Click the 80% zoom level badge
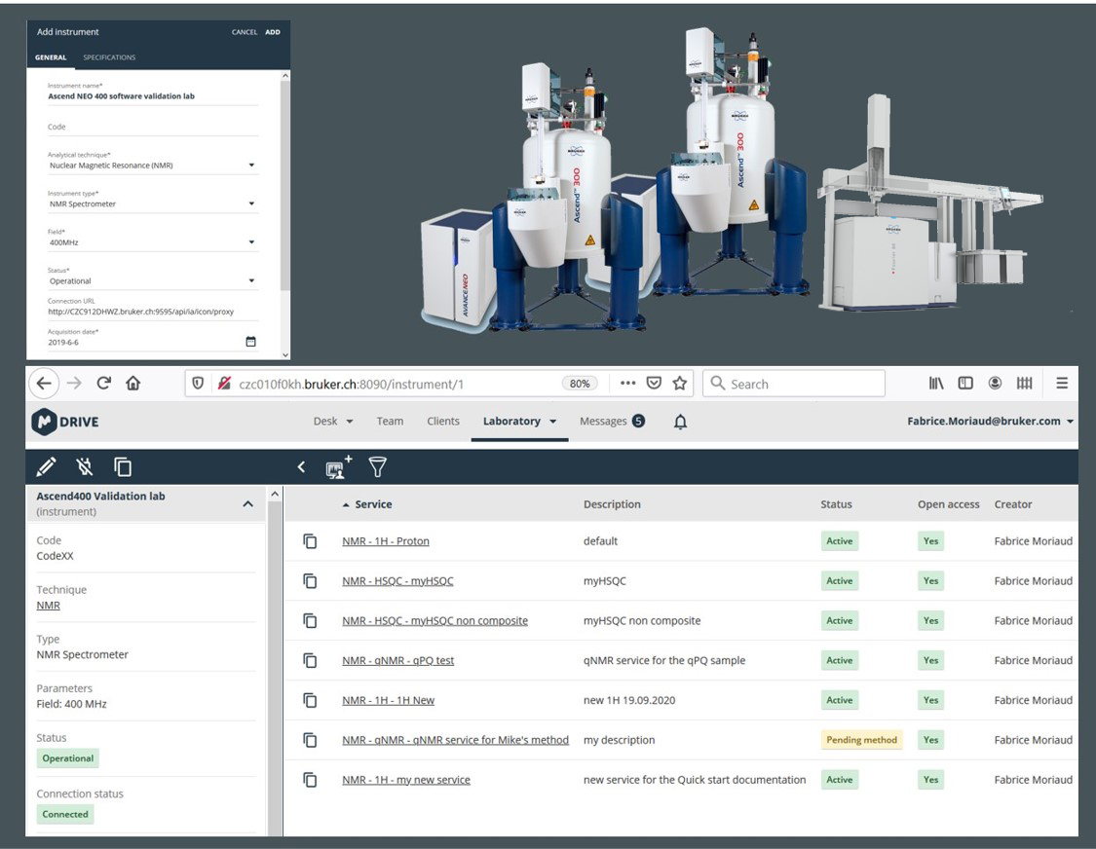 click(x=580, y=383)
